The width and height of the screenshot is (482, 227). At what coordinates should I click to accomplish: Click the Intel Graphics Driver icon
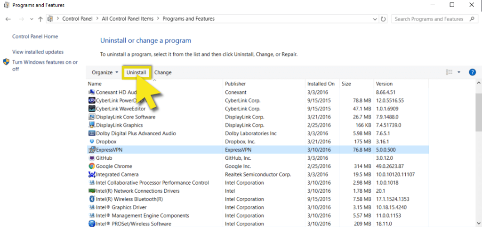click(91, 207)
